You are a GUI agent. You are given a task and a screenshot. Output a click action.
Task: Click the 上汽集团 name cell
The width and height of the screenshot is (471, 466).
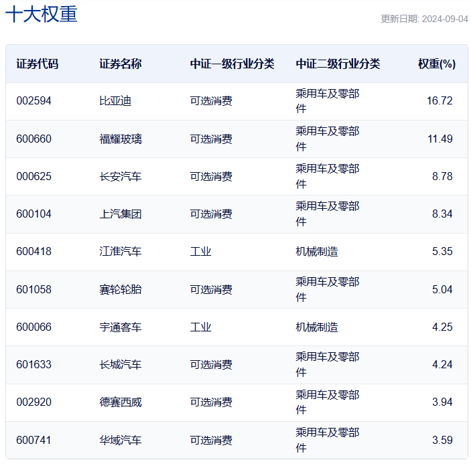click(x=121, y=214)
